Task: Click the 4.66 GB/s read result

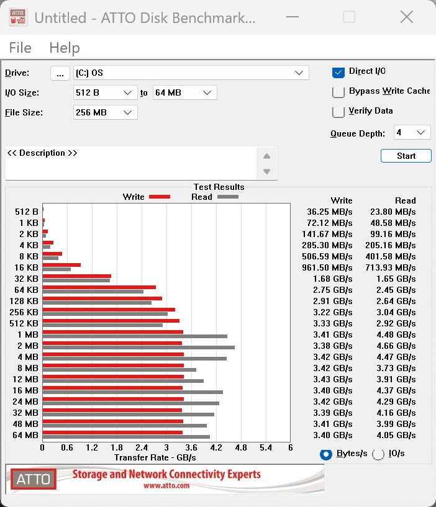Action: pyautogui.click(x=396, y=346)
